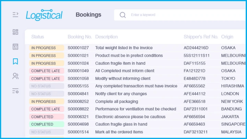
Task: Click the COMPLETED badge for S00004698
Action: pyautogui.click(x=46, y=124)
